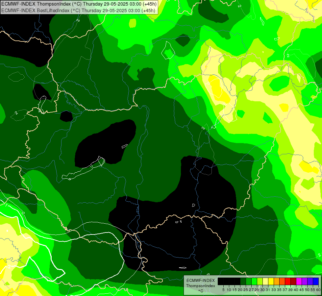
Task: Click the legend tick value "55"
Action: [x=313, y=290]
